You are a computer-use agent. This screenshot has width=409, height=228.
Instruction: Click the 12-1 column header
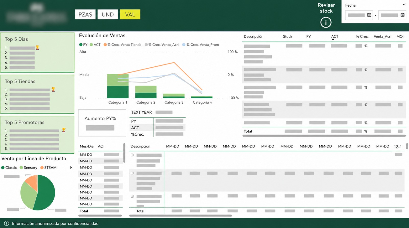pos(398,147)
